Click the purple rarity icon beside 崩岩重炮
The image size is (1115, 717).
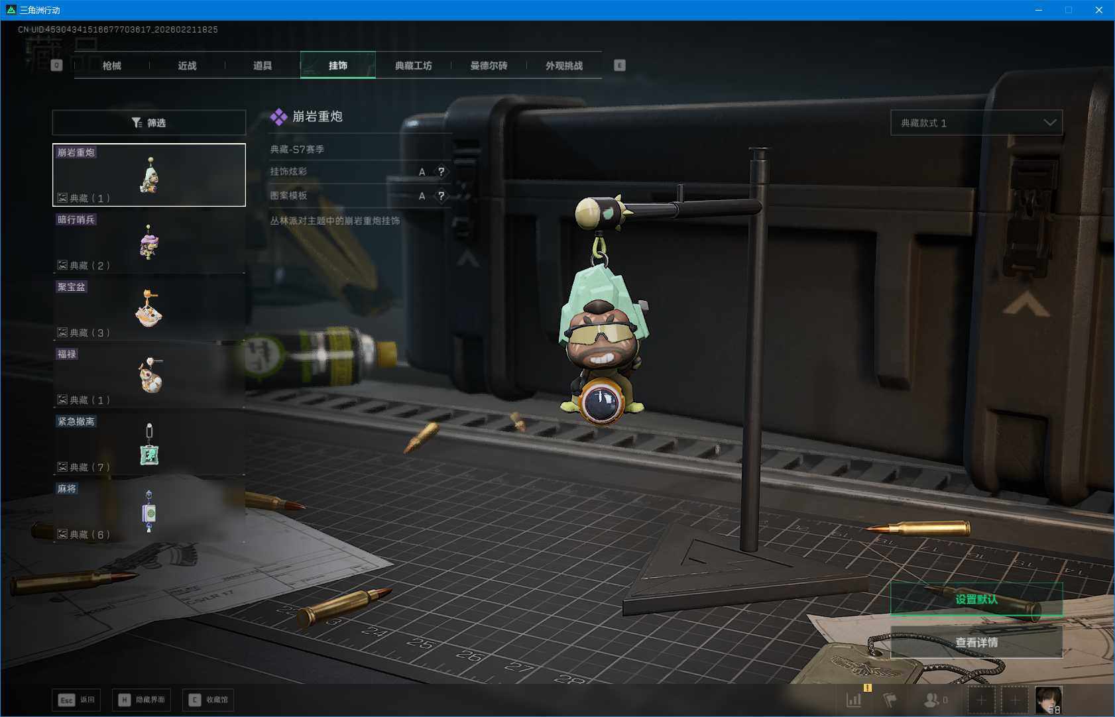click(x=278, y=117)
